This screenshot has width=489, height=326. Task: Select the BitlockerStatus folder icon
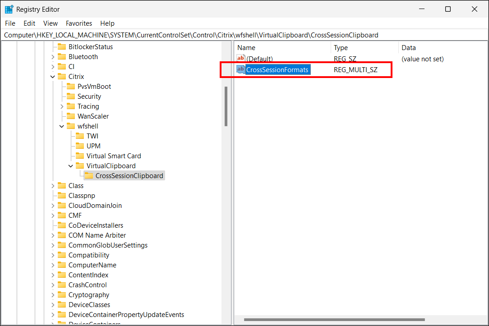(62, 47)
